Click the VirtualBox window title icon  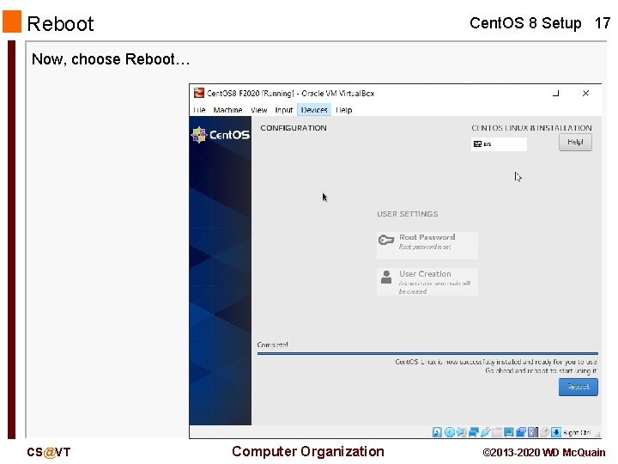coord(198,93)
